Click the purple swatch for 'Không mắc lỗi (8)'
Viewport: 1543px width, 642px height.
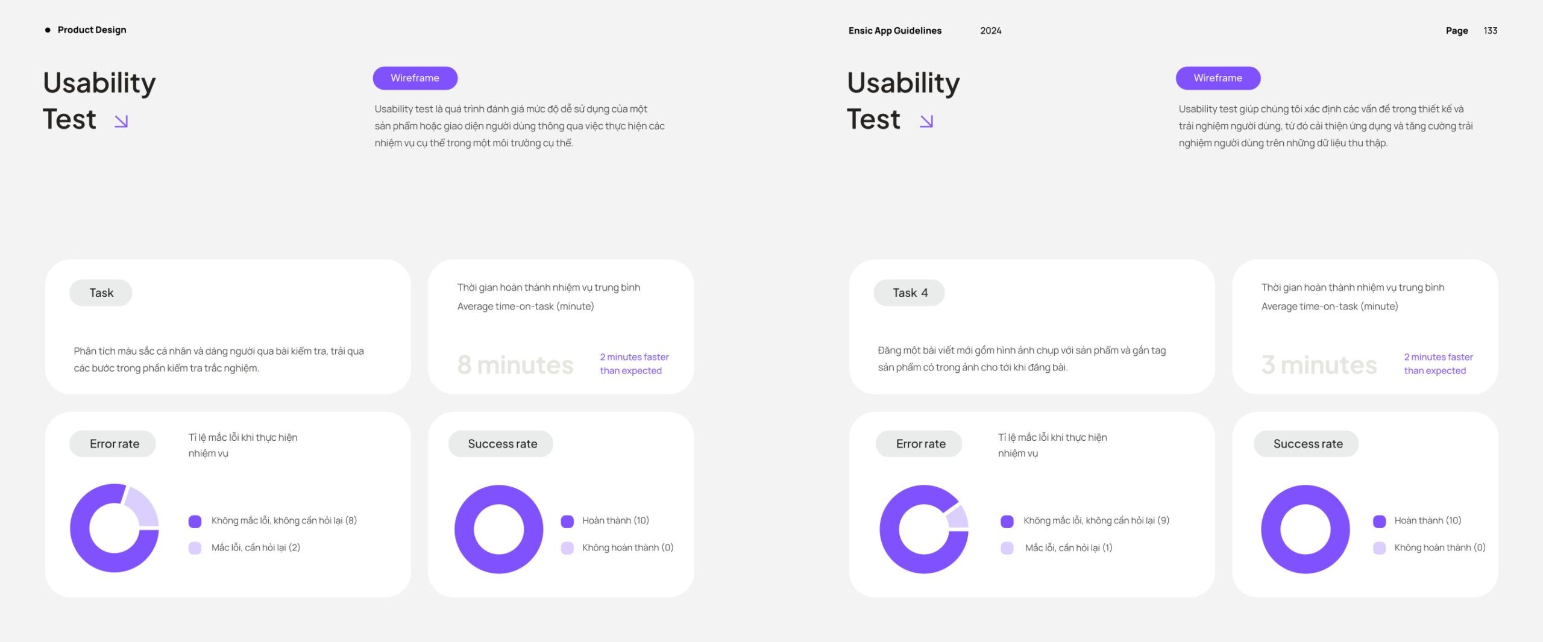(x=195, y=521)
